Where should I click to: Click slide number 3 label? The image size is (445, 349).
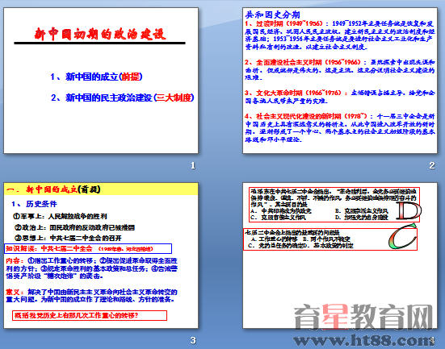coord(193,340)
